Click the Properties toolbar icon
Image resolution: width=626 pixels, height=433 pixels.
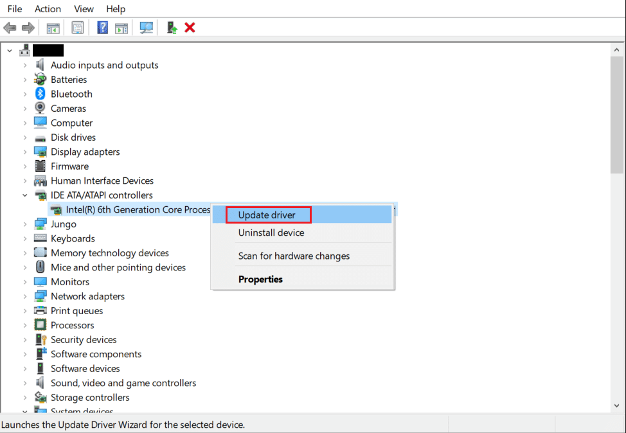pyautogui.click(x=78, y=28)
